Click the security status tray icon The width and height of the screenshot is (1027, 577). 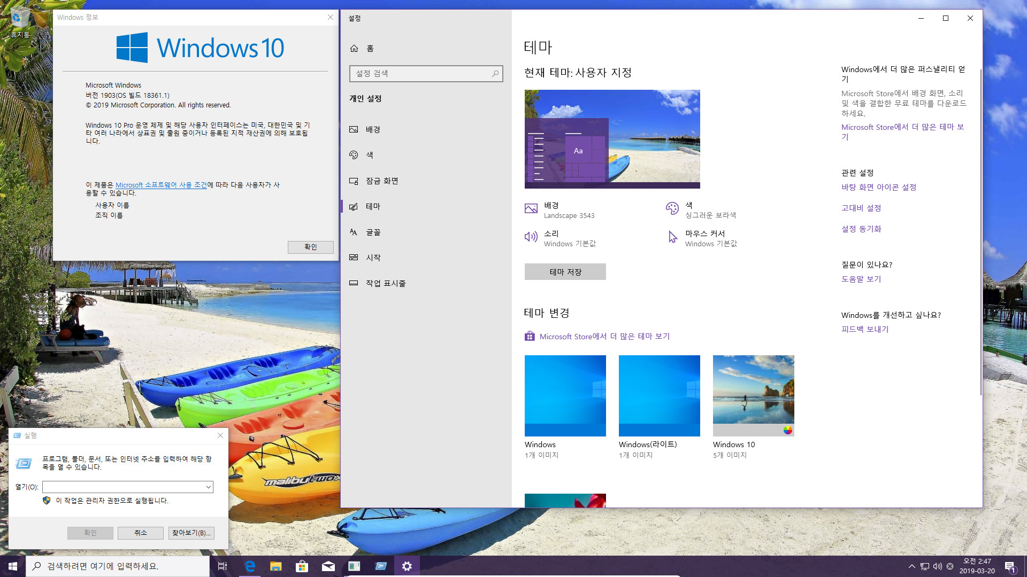pyautogui.click(x=950, y=566)
